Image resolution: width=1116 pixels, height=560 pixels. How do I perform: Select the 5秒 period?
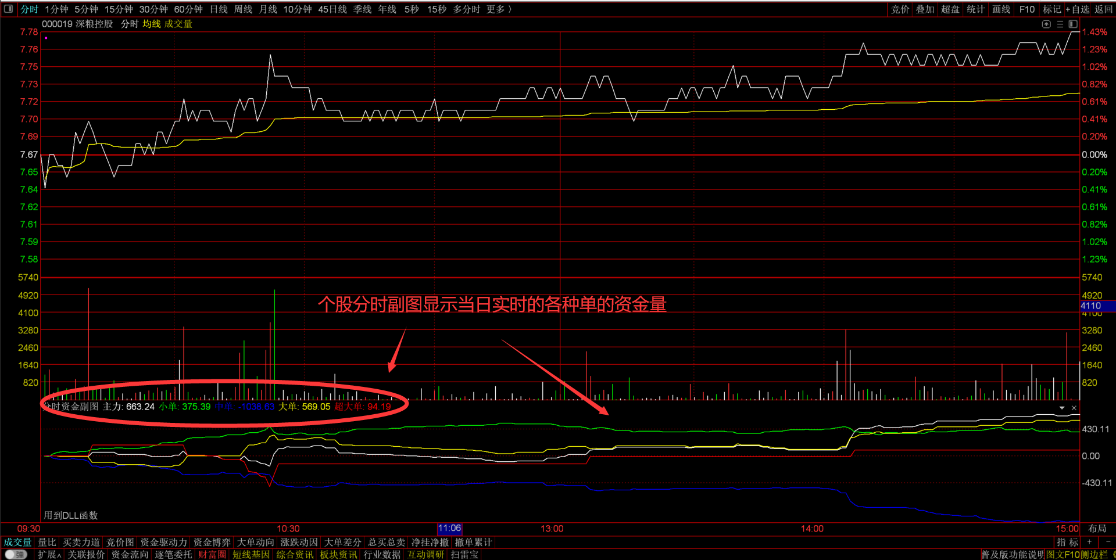coord(412,9)
